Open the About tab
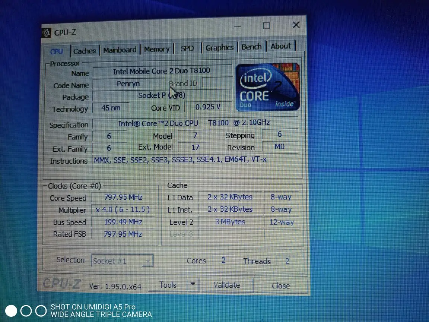 point(281,46)
